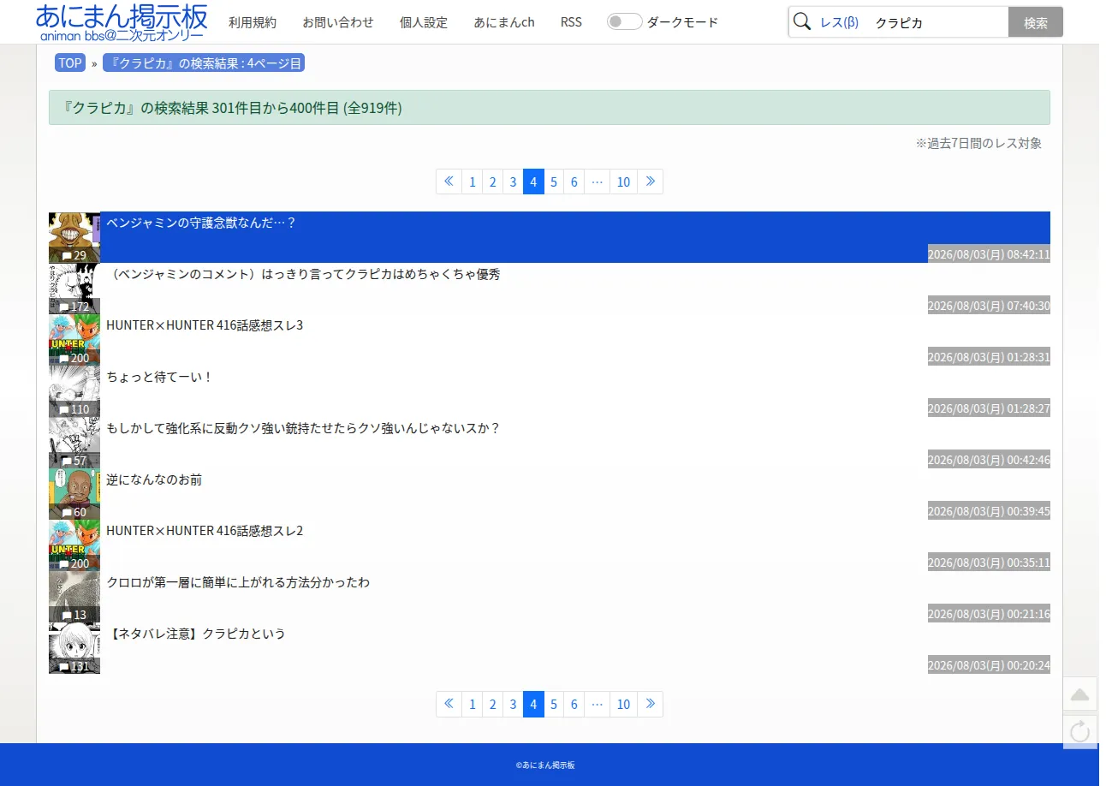1106x786 pixels.
Task: Click thumbnail of thread with 110 replies
Action: [x=74, y=391]
